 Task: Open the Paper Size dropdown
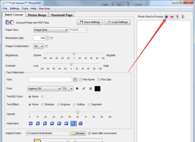click(x=51, y=30)
